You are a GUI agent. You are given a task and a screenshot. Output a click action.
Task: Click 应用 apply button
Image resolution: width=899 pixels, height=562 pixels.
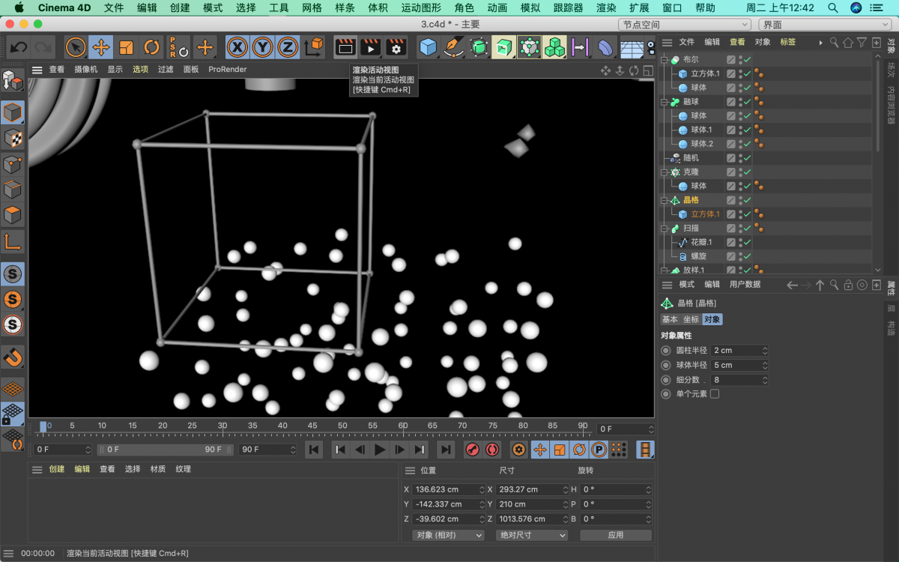616,535
